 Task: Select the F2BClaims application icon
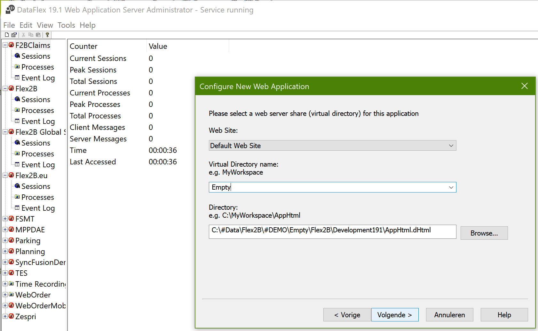click(11, 45)
